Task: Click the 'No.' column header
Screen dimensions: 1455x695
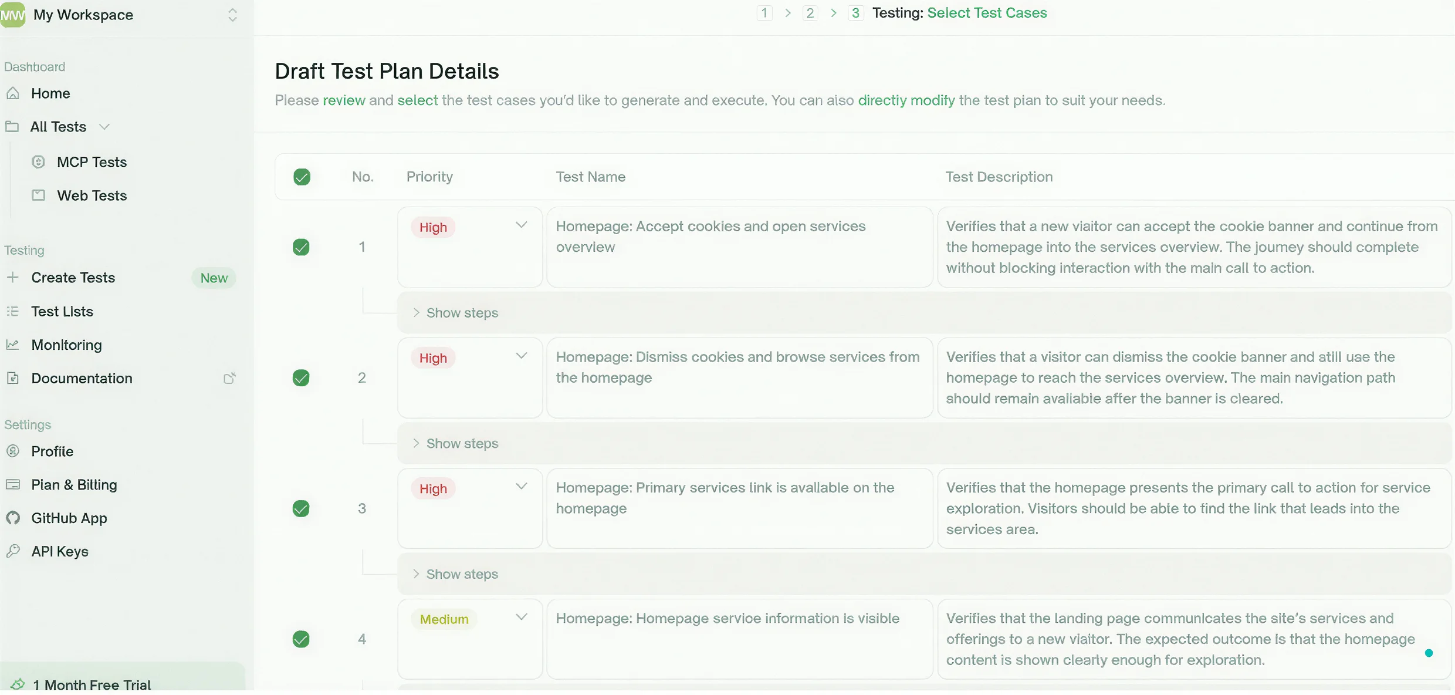Action: pos(363,177)
